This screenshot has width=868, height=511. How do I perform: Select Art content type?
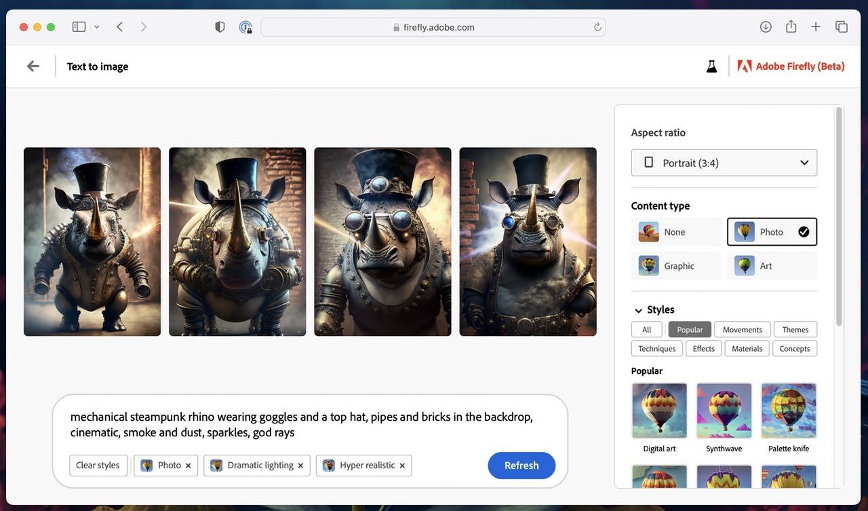[x=772, y=266]
